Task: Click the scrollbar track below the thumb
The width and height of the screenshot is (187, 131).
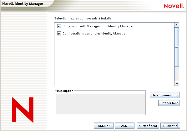Action: [x=177, y=74]
